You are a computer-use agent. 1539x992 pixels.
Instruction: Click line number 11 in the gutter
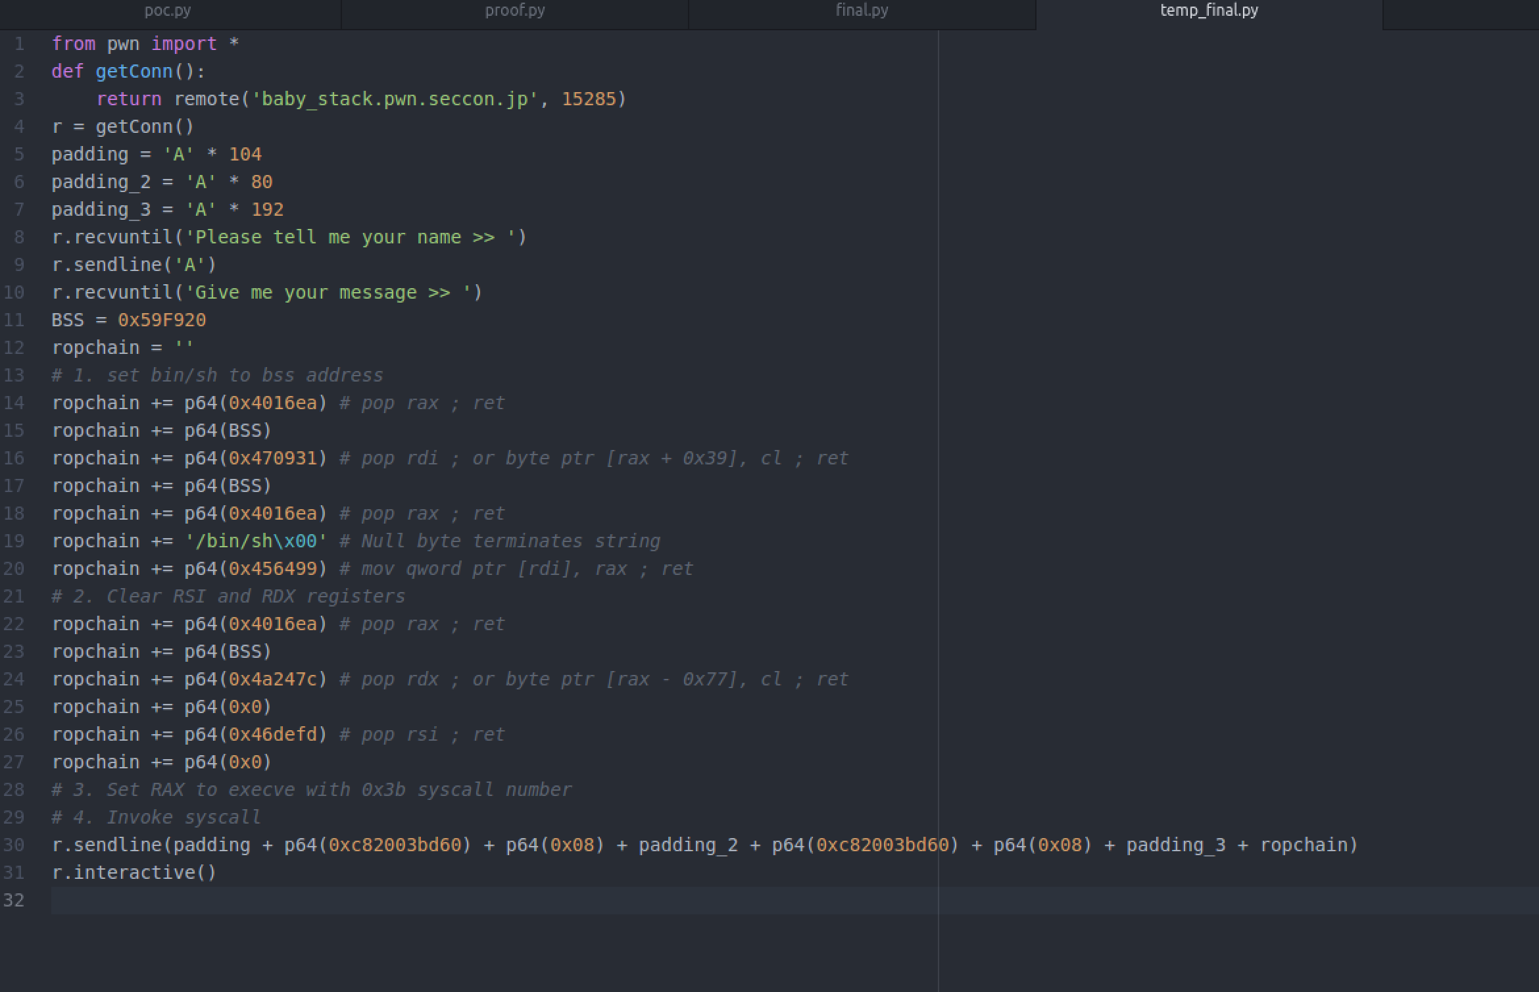14,320
